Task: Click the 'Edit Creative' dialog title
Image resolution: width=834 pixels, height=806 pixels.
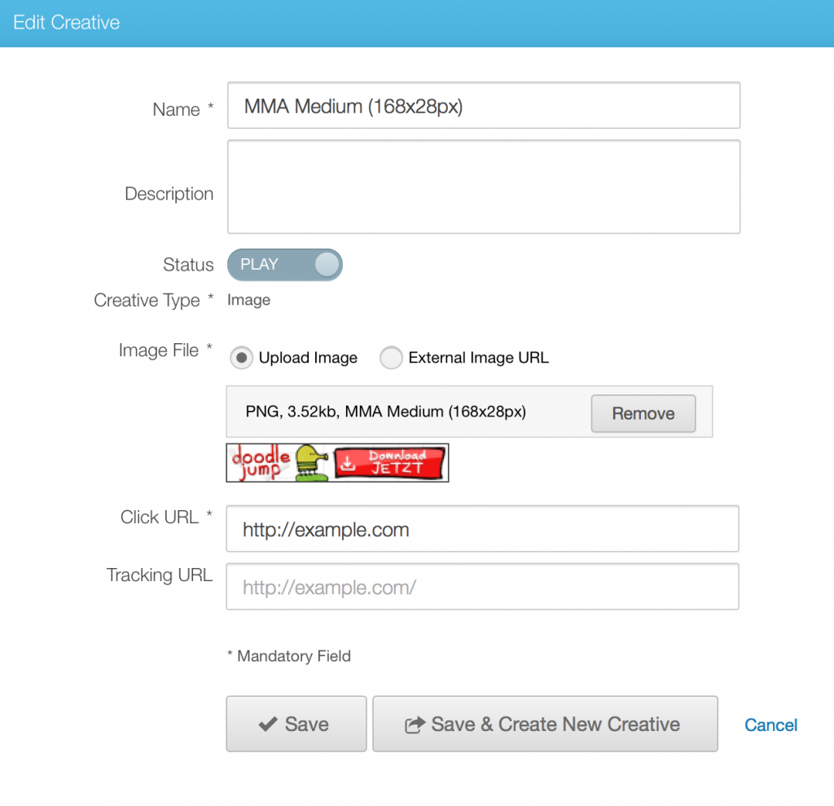Action: point(67,22)
